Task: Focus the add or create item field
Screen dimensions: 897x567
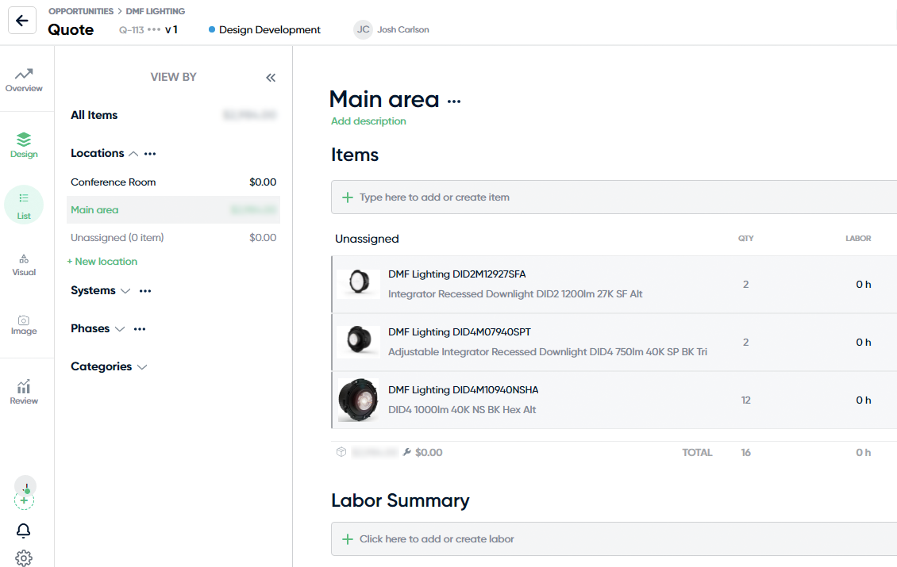Action: click(x=614, y=197)
